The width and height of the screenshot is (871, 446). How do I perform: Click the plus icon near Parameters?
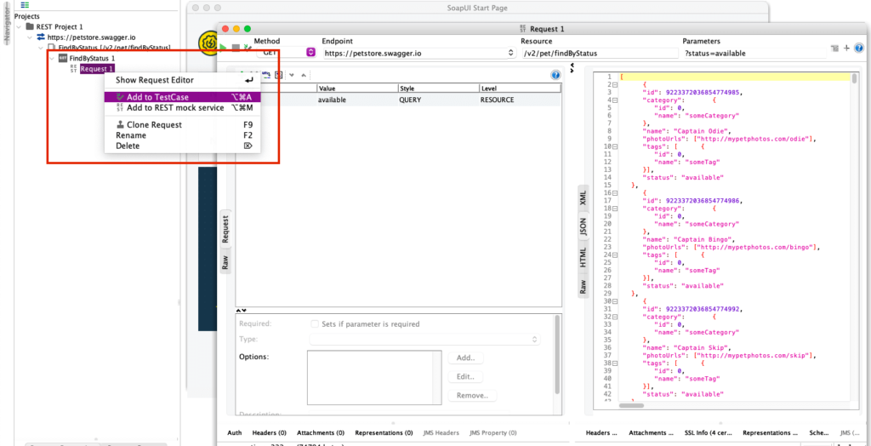[846, 49]
